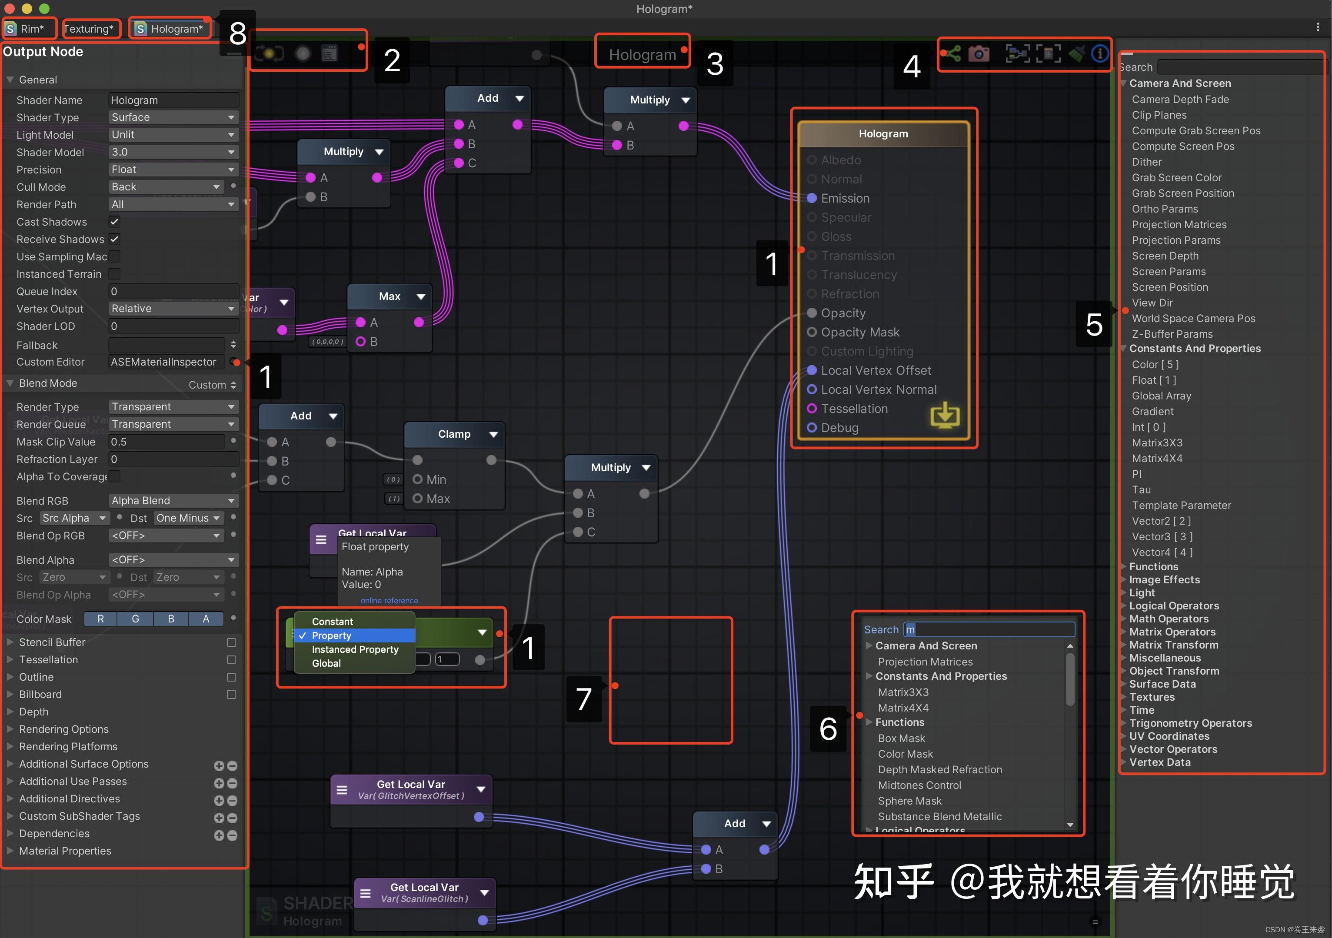Image resolution: width=1332 pixels, height=938 pixels.
Task: Click the online reference link
Action: click(x=389, y=600)
